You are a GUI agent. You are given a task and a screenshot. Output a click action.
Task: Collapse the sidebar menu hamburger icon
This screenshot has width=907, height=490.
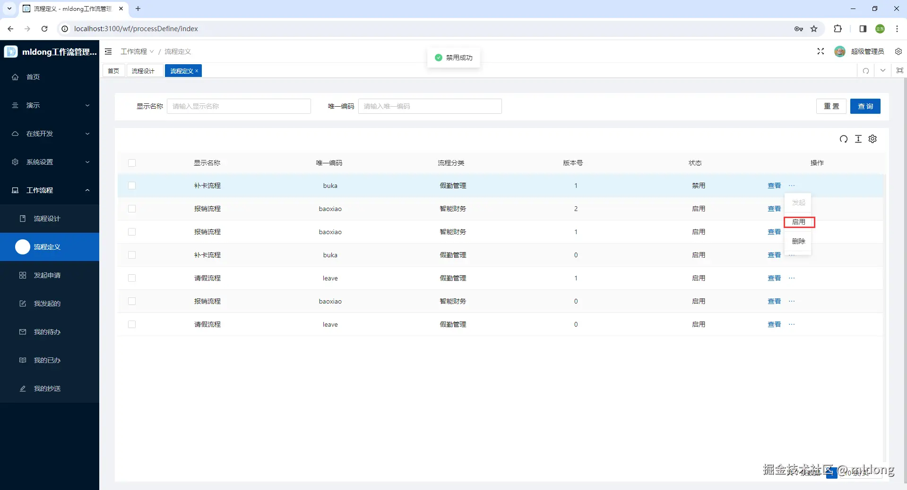coord(108,51)
